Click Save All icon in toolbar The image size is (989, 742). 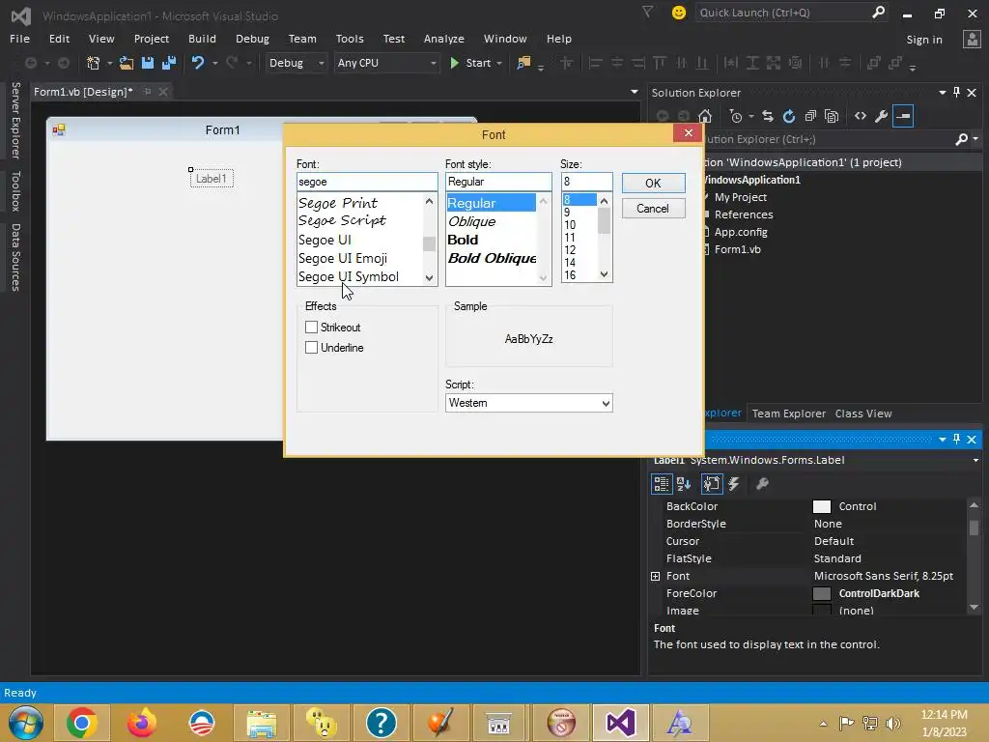tap(168, 63)
